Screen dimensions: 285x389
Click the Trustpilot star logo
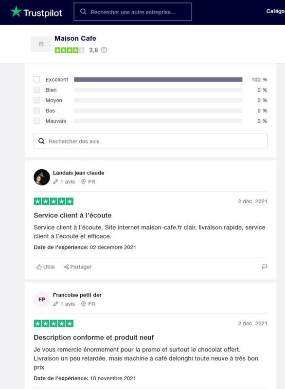pyautogui.click(x=16, y=11)
